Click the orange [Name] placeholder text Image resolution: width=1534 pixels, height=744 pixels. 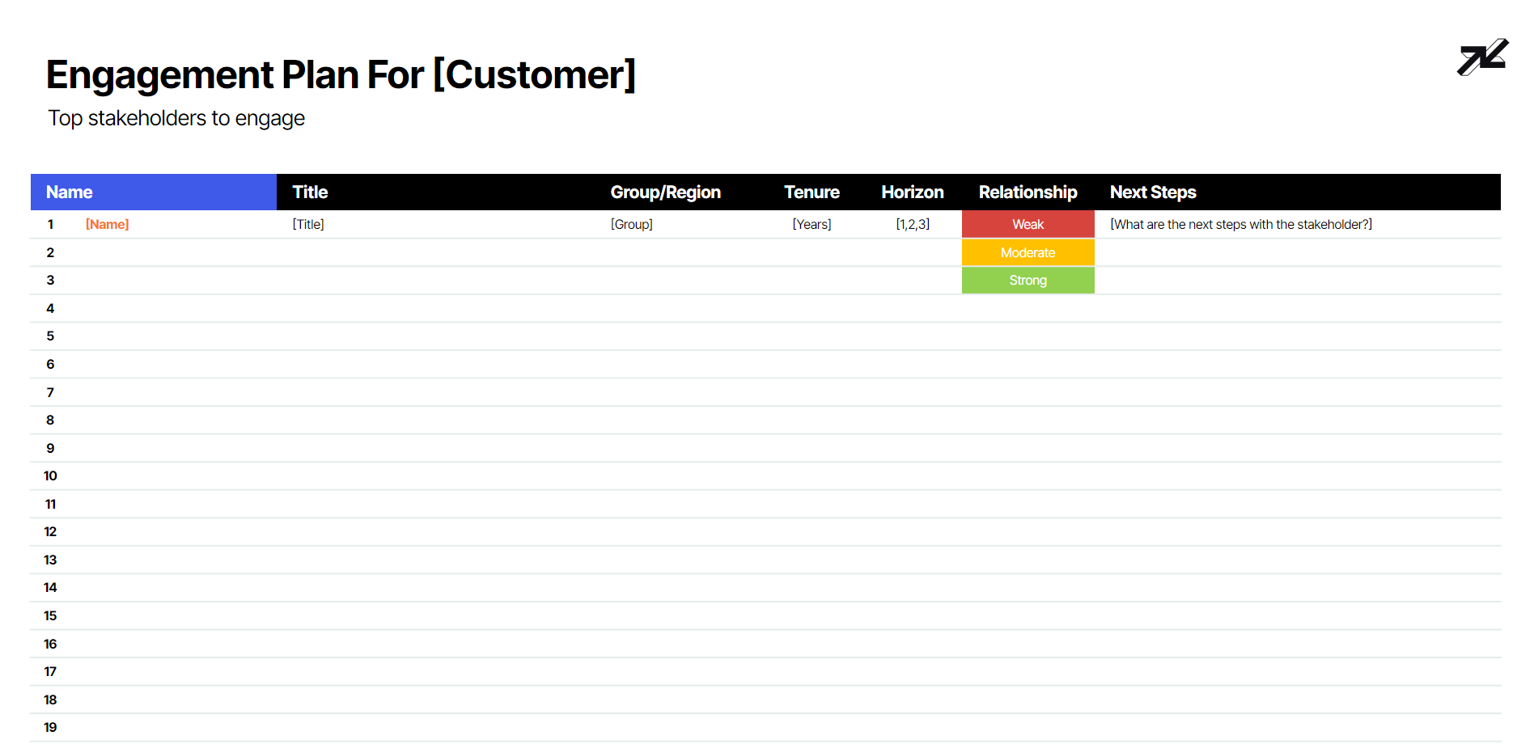click(108, 224)
